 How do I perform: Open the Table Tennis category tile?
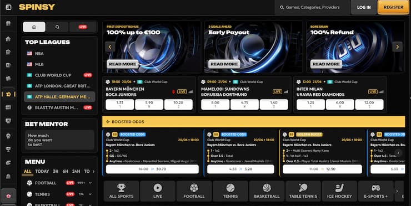303,191
